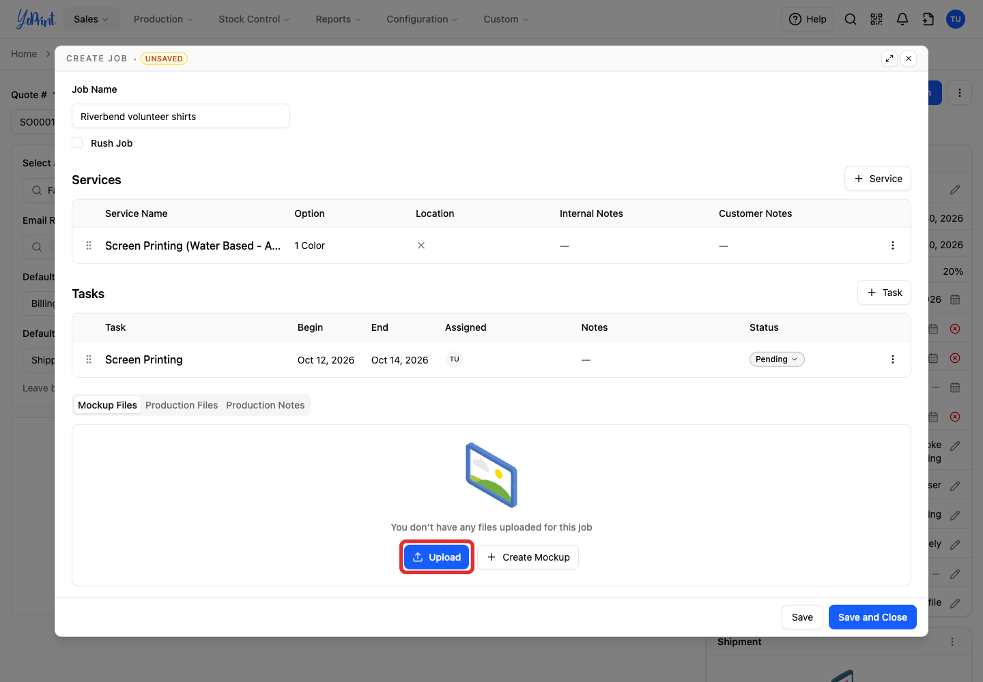This screenshot has width=983, height=682.
Task: Grab the drag handle of the service row
Action: click(89, 246)
